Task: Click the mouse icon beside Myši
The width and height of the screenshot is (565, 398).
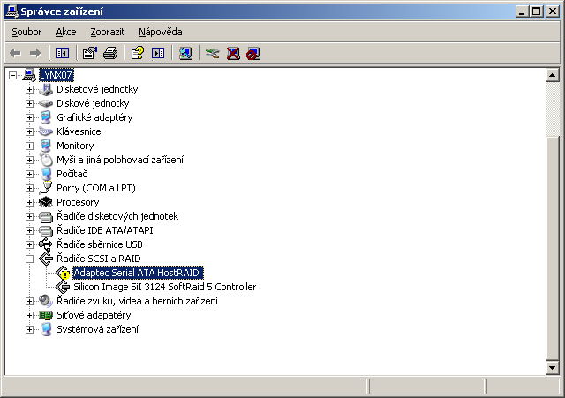Action: coord(46,160)
